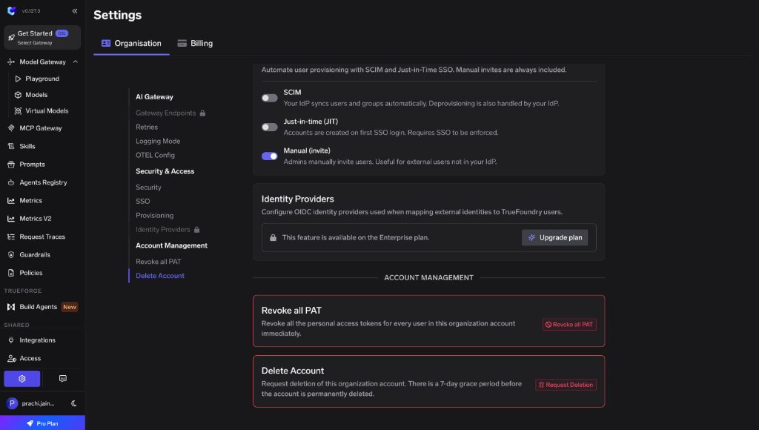Open Virtual Models in the sidebar
This screenshot has width=759, height=430.
click(47, 111)
